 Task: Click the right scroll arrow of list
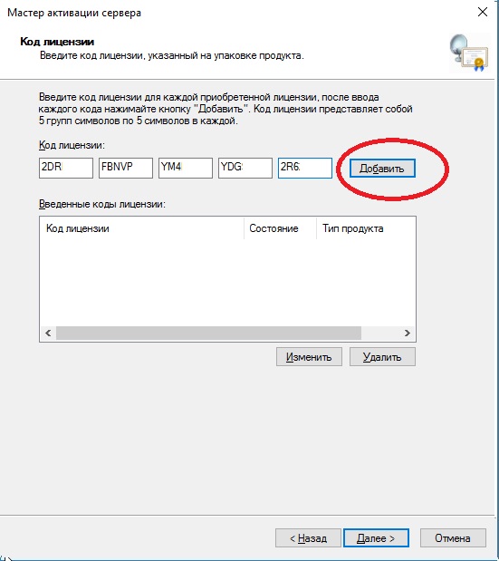point(408,334)
